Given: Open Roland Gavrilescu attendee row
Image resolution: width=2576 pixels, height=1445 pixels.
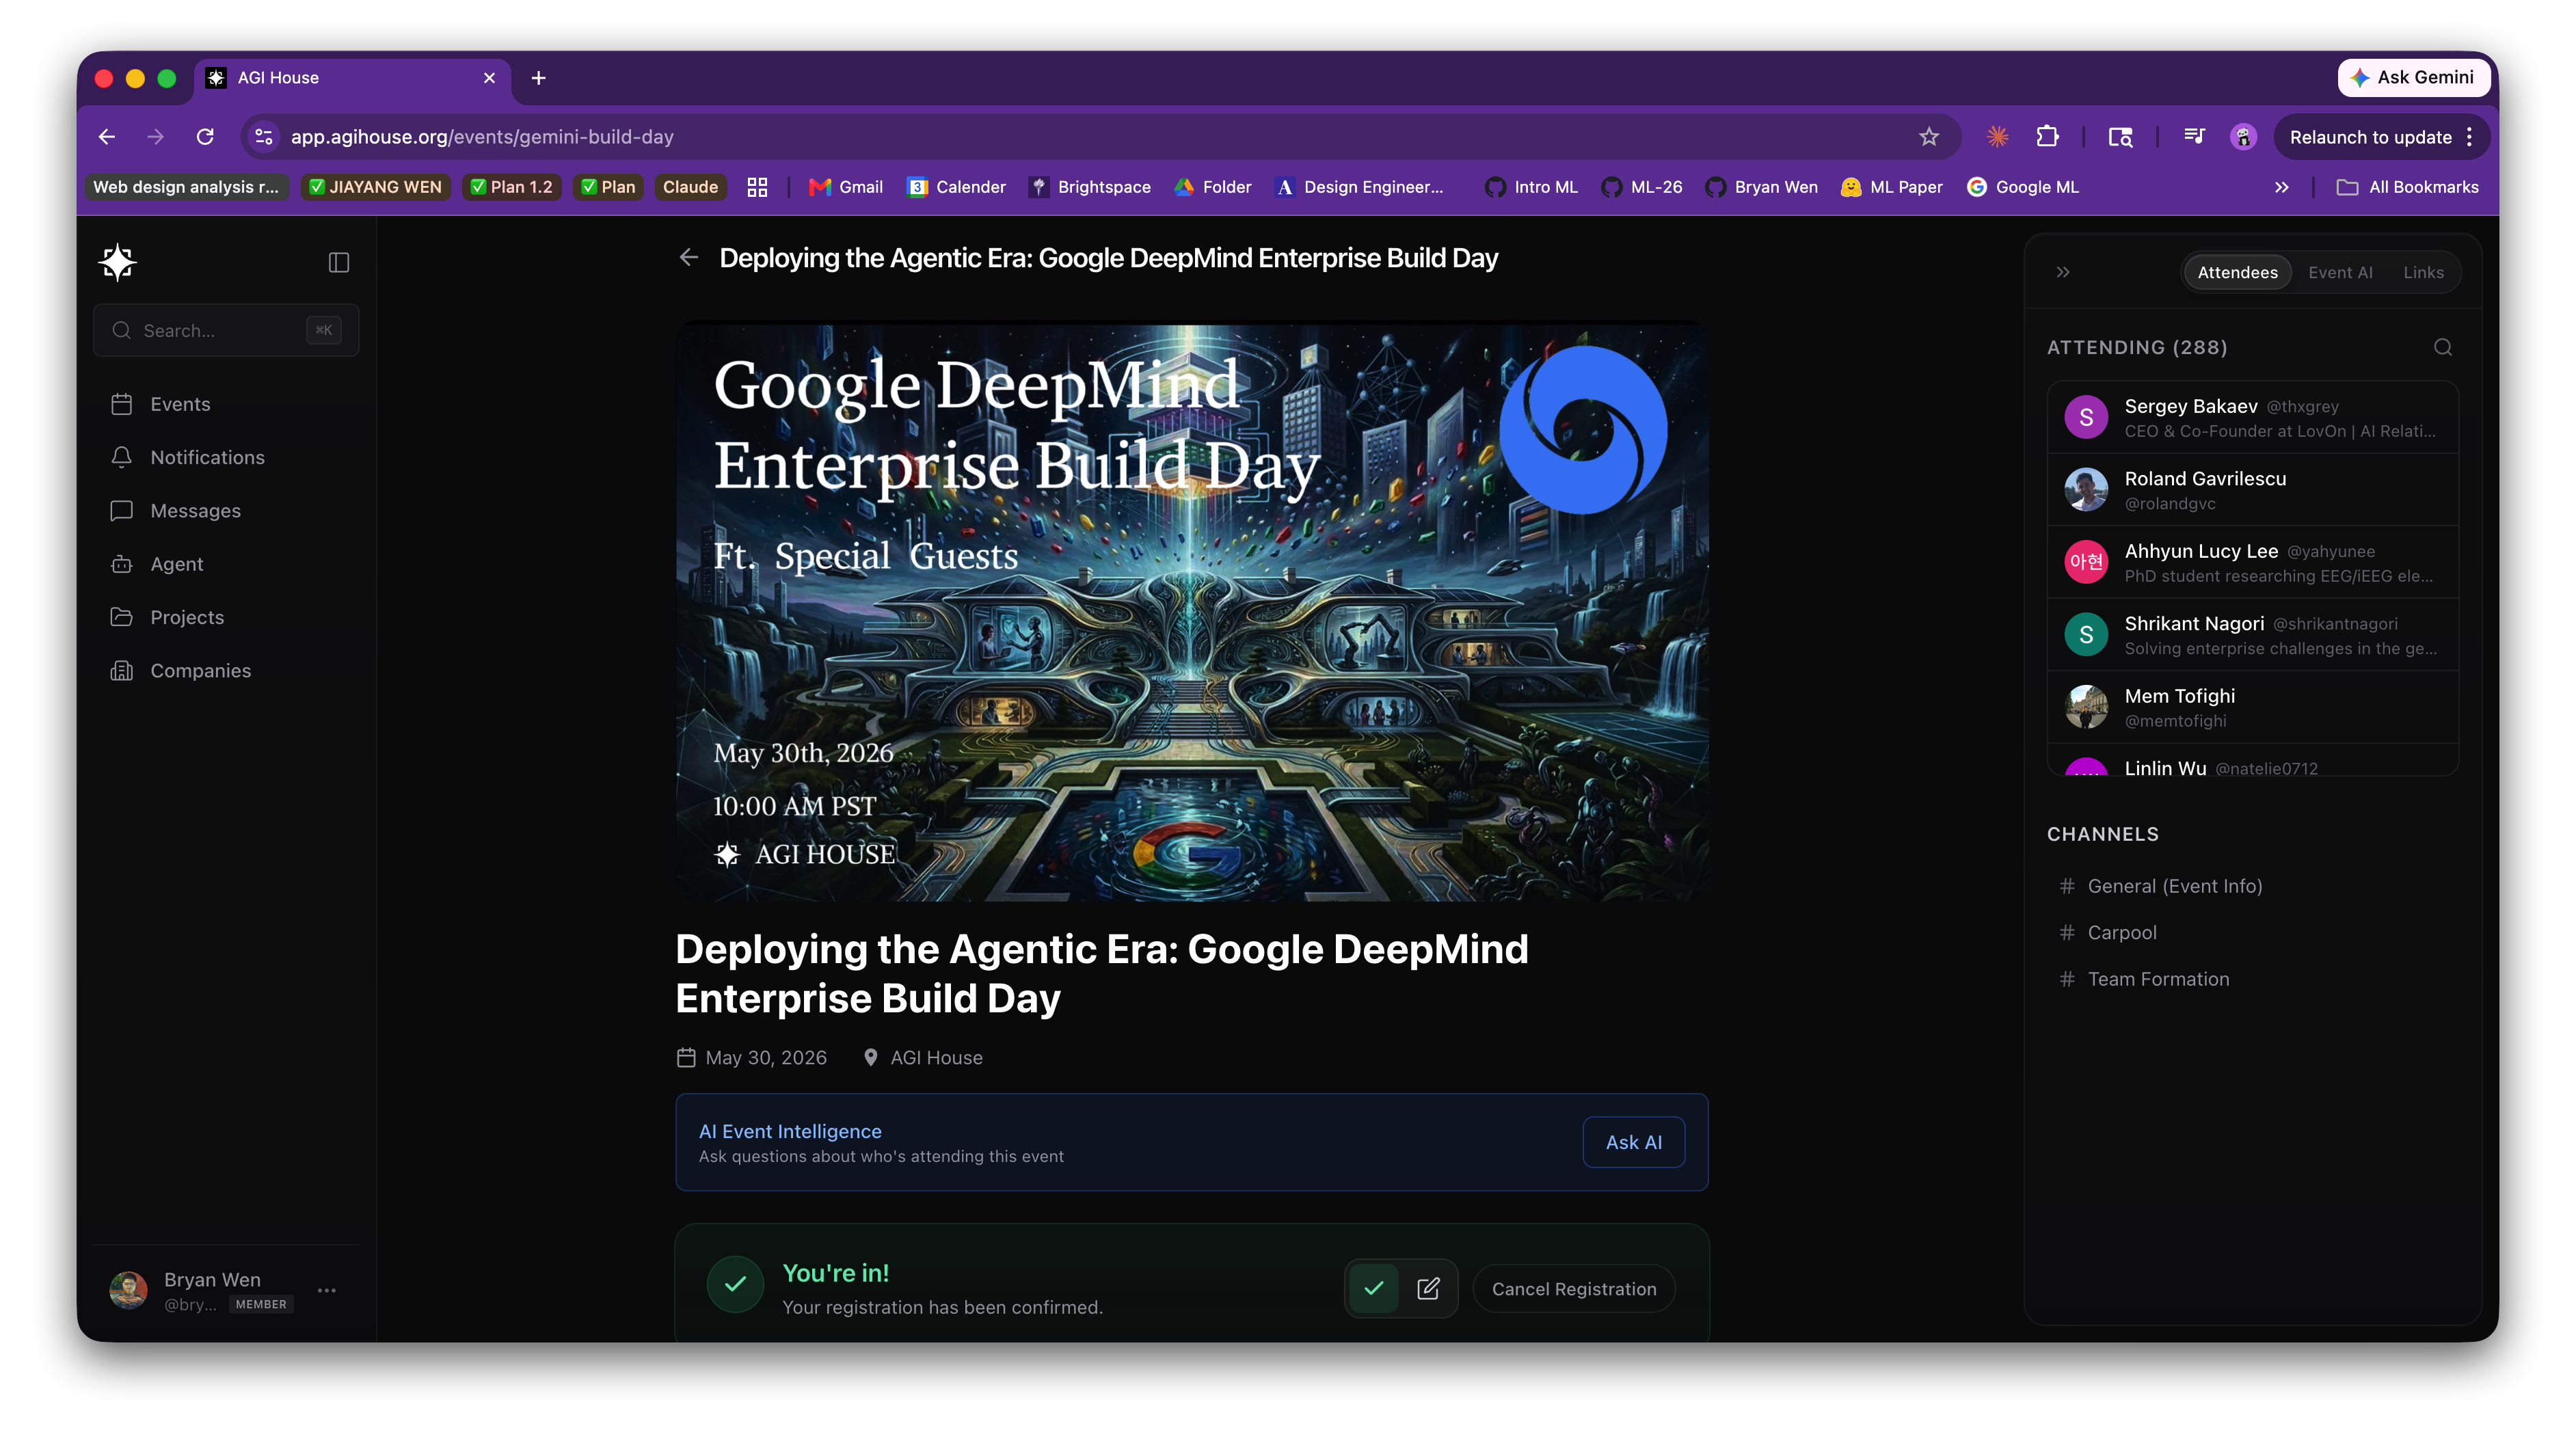Looking at the screenshot, I should tap(2253, 490).
